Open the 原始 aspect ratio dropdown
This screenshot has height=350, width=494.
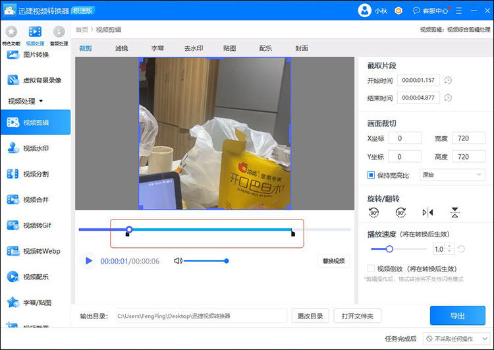[452, 175]
